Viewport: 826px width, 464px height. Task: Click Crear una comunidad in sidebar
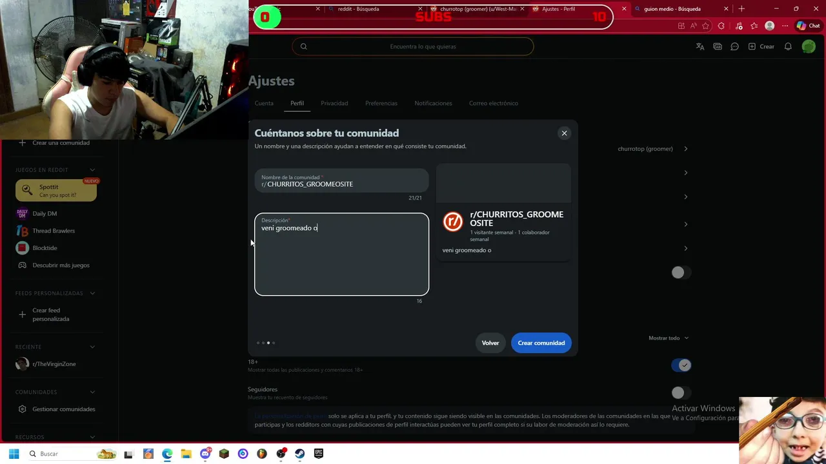[54, 143]
